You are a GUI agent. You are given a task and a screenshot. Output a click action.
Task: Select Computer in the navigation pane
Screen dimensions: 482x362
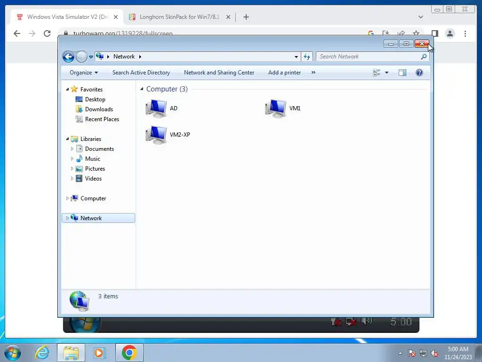[x=93, y=198]
